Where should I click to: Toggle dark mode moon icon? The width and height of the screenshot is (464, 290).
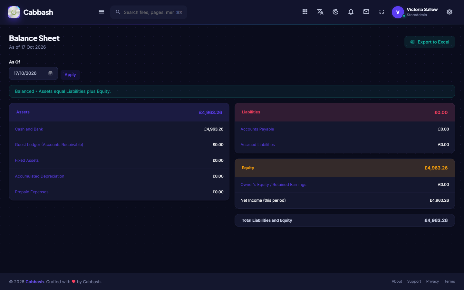(x=335, y=12)
